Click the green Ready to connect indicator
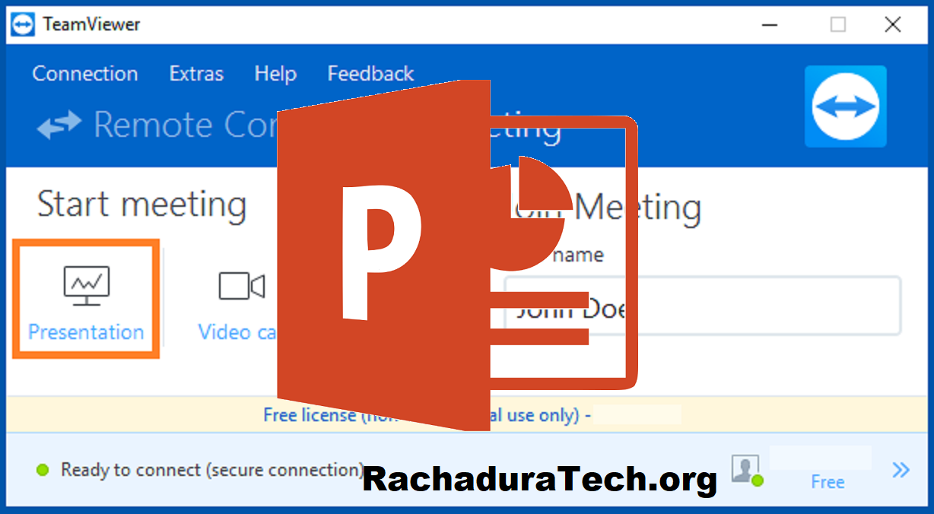The width and height of the screenshot is (934, 514). click(43, 471)
